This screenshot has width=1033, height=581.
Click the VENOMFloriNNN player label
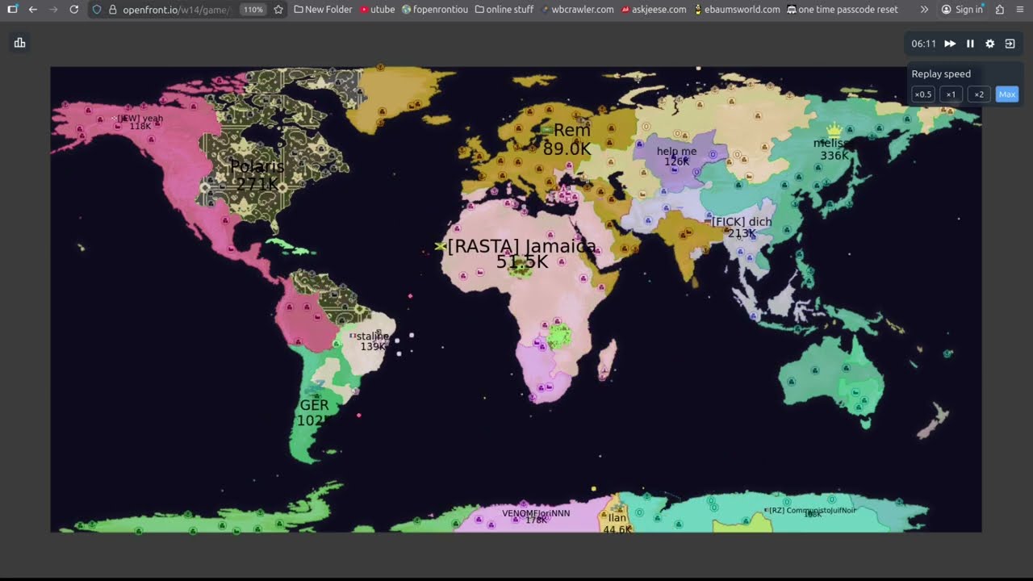coord(536,513)
